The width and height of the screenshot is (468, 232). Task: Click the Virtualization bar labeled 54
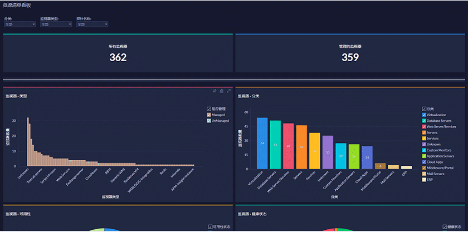pyautogui.click(x=262, y=143)
